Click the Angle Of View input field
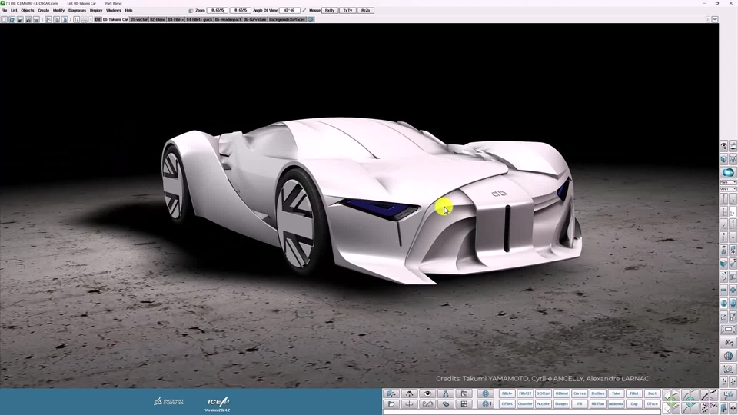 pos(290,10)
